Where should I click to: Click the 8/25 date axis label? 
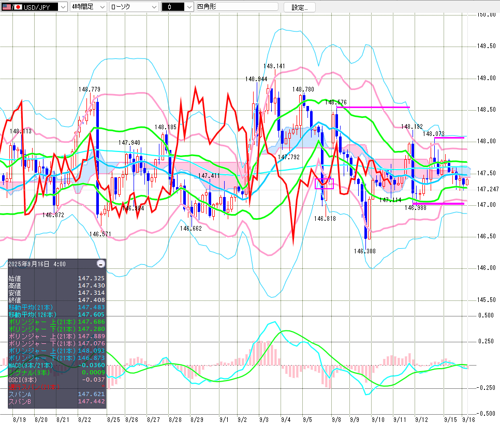113,419
